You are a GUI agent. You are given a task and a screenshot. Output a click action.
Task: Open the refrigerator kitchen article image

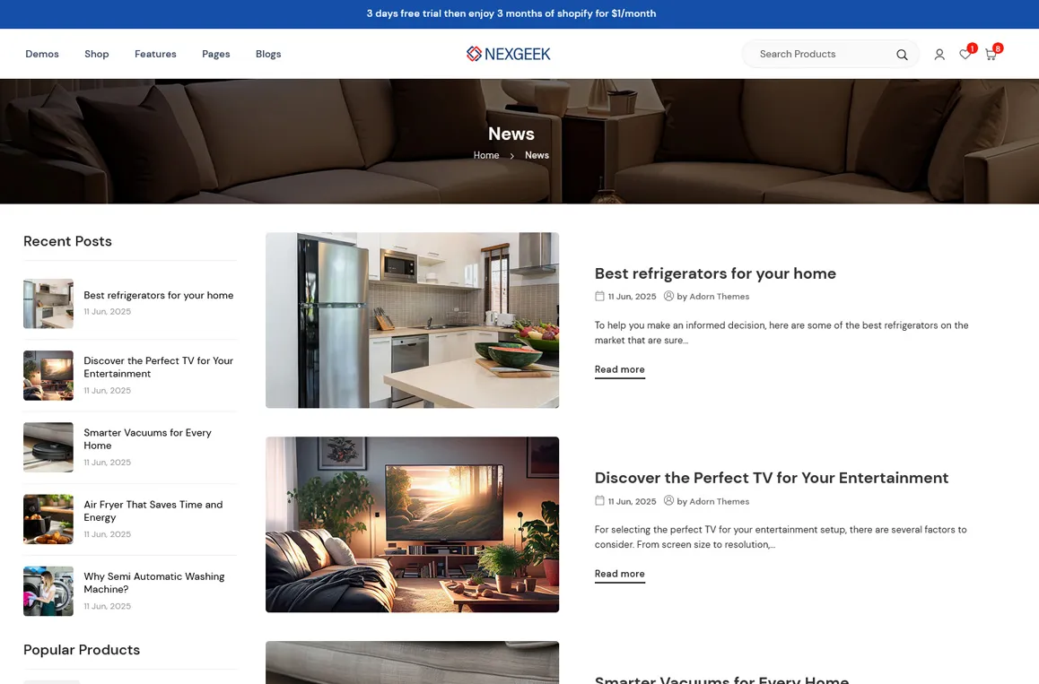tap(412, 320)
